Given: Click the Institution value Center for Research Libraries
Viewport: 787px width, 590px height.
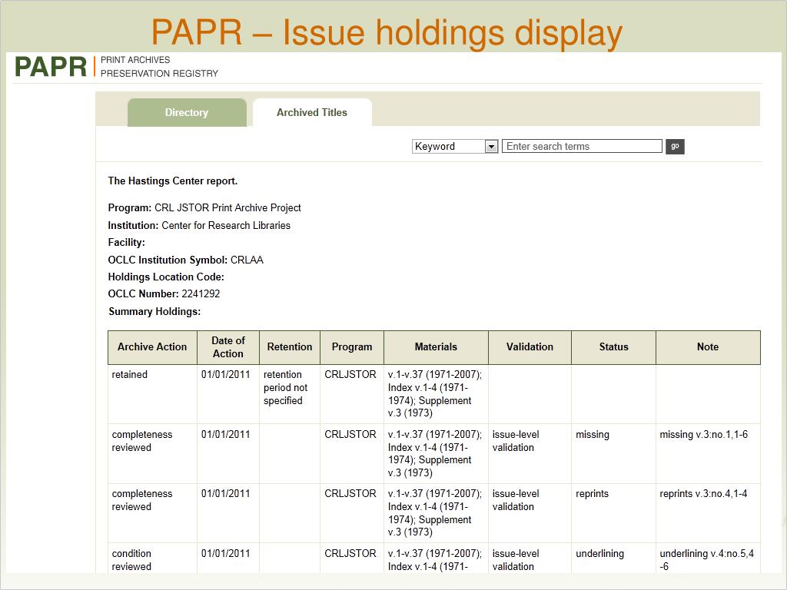Looking at the screenshot, I should 226,225.
